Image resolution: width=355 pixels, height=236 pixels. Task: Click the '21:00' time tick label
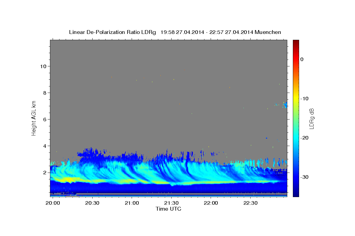coord(132,203)
